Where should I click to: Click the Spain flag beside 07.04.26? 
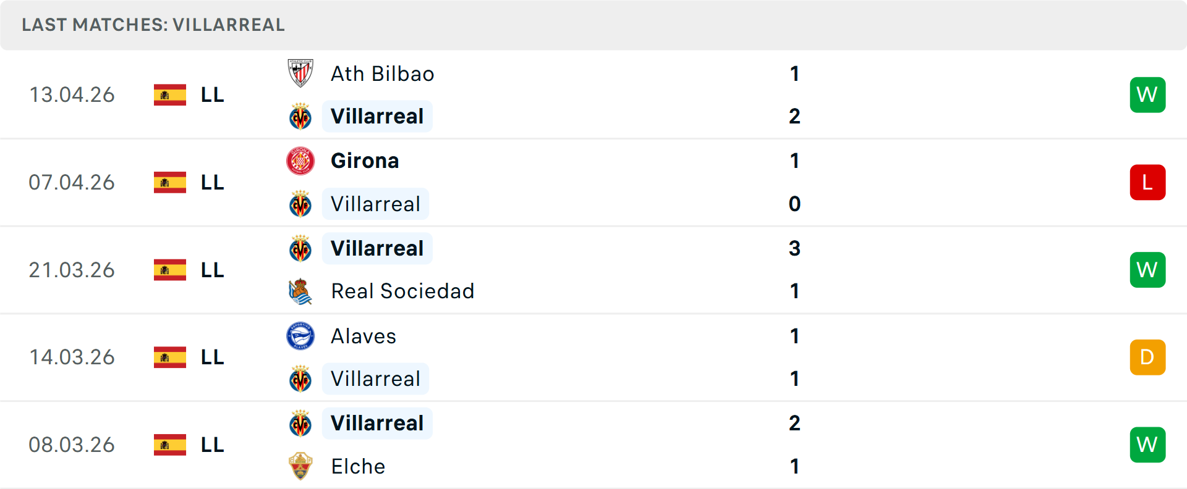pos(170,183)
